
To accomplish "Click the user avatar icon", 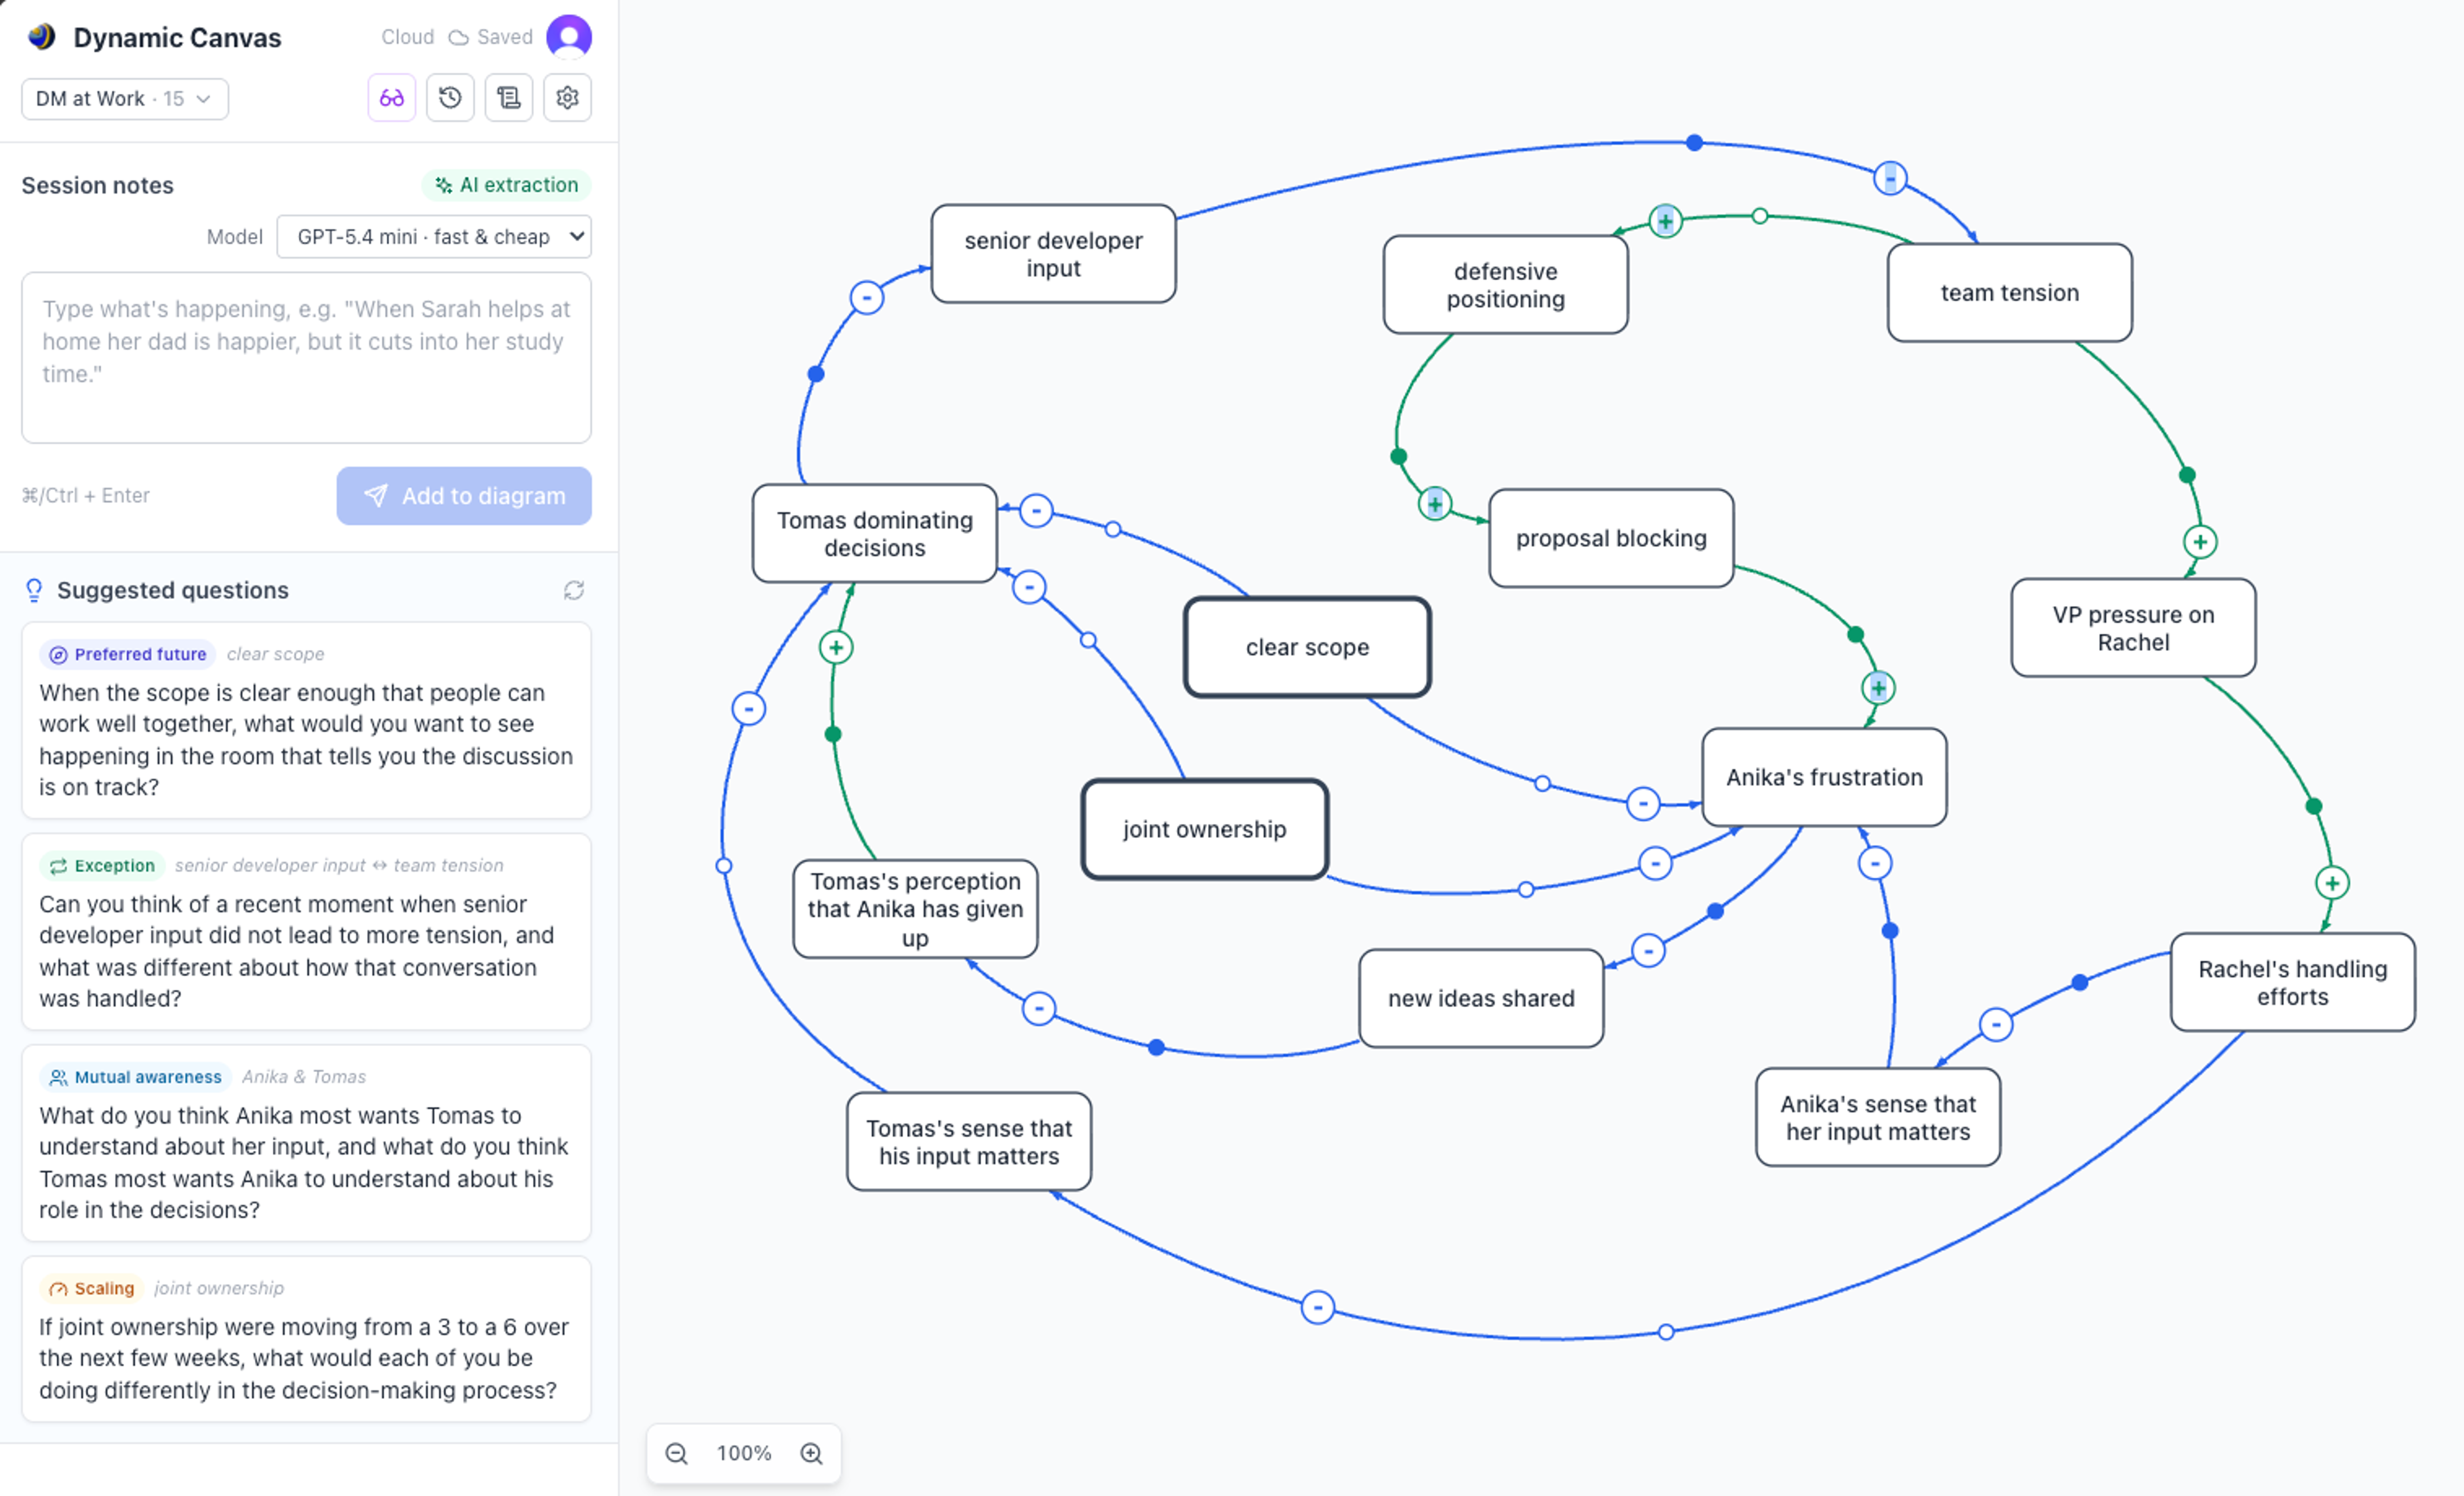I will [569, 37].
